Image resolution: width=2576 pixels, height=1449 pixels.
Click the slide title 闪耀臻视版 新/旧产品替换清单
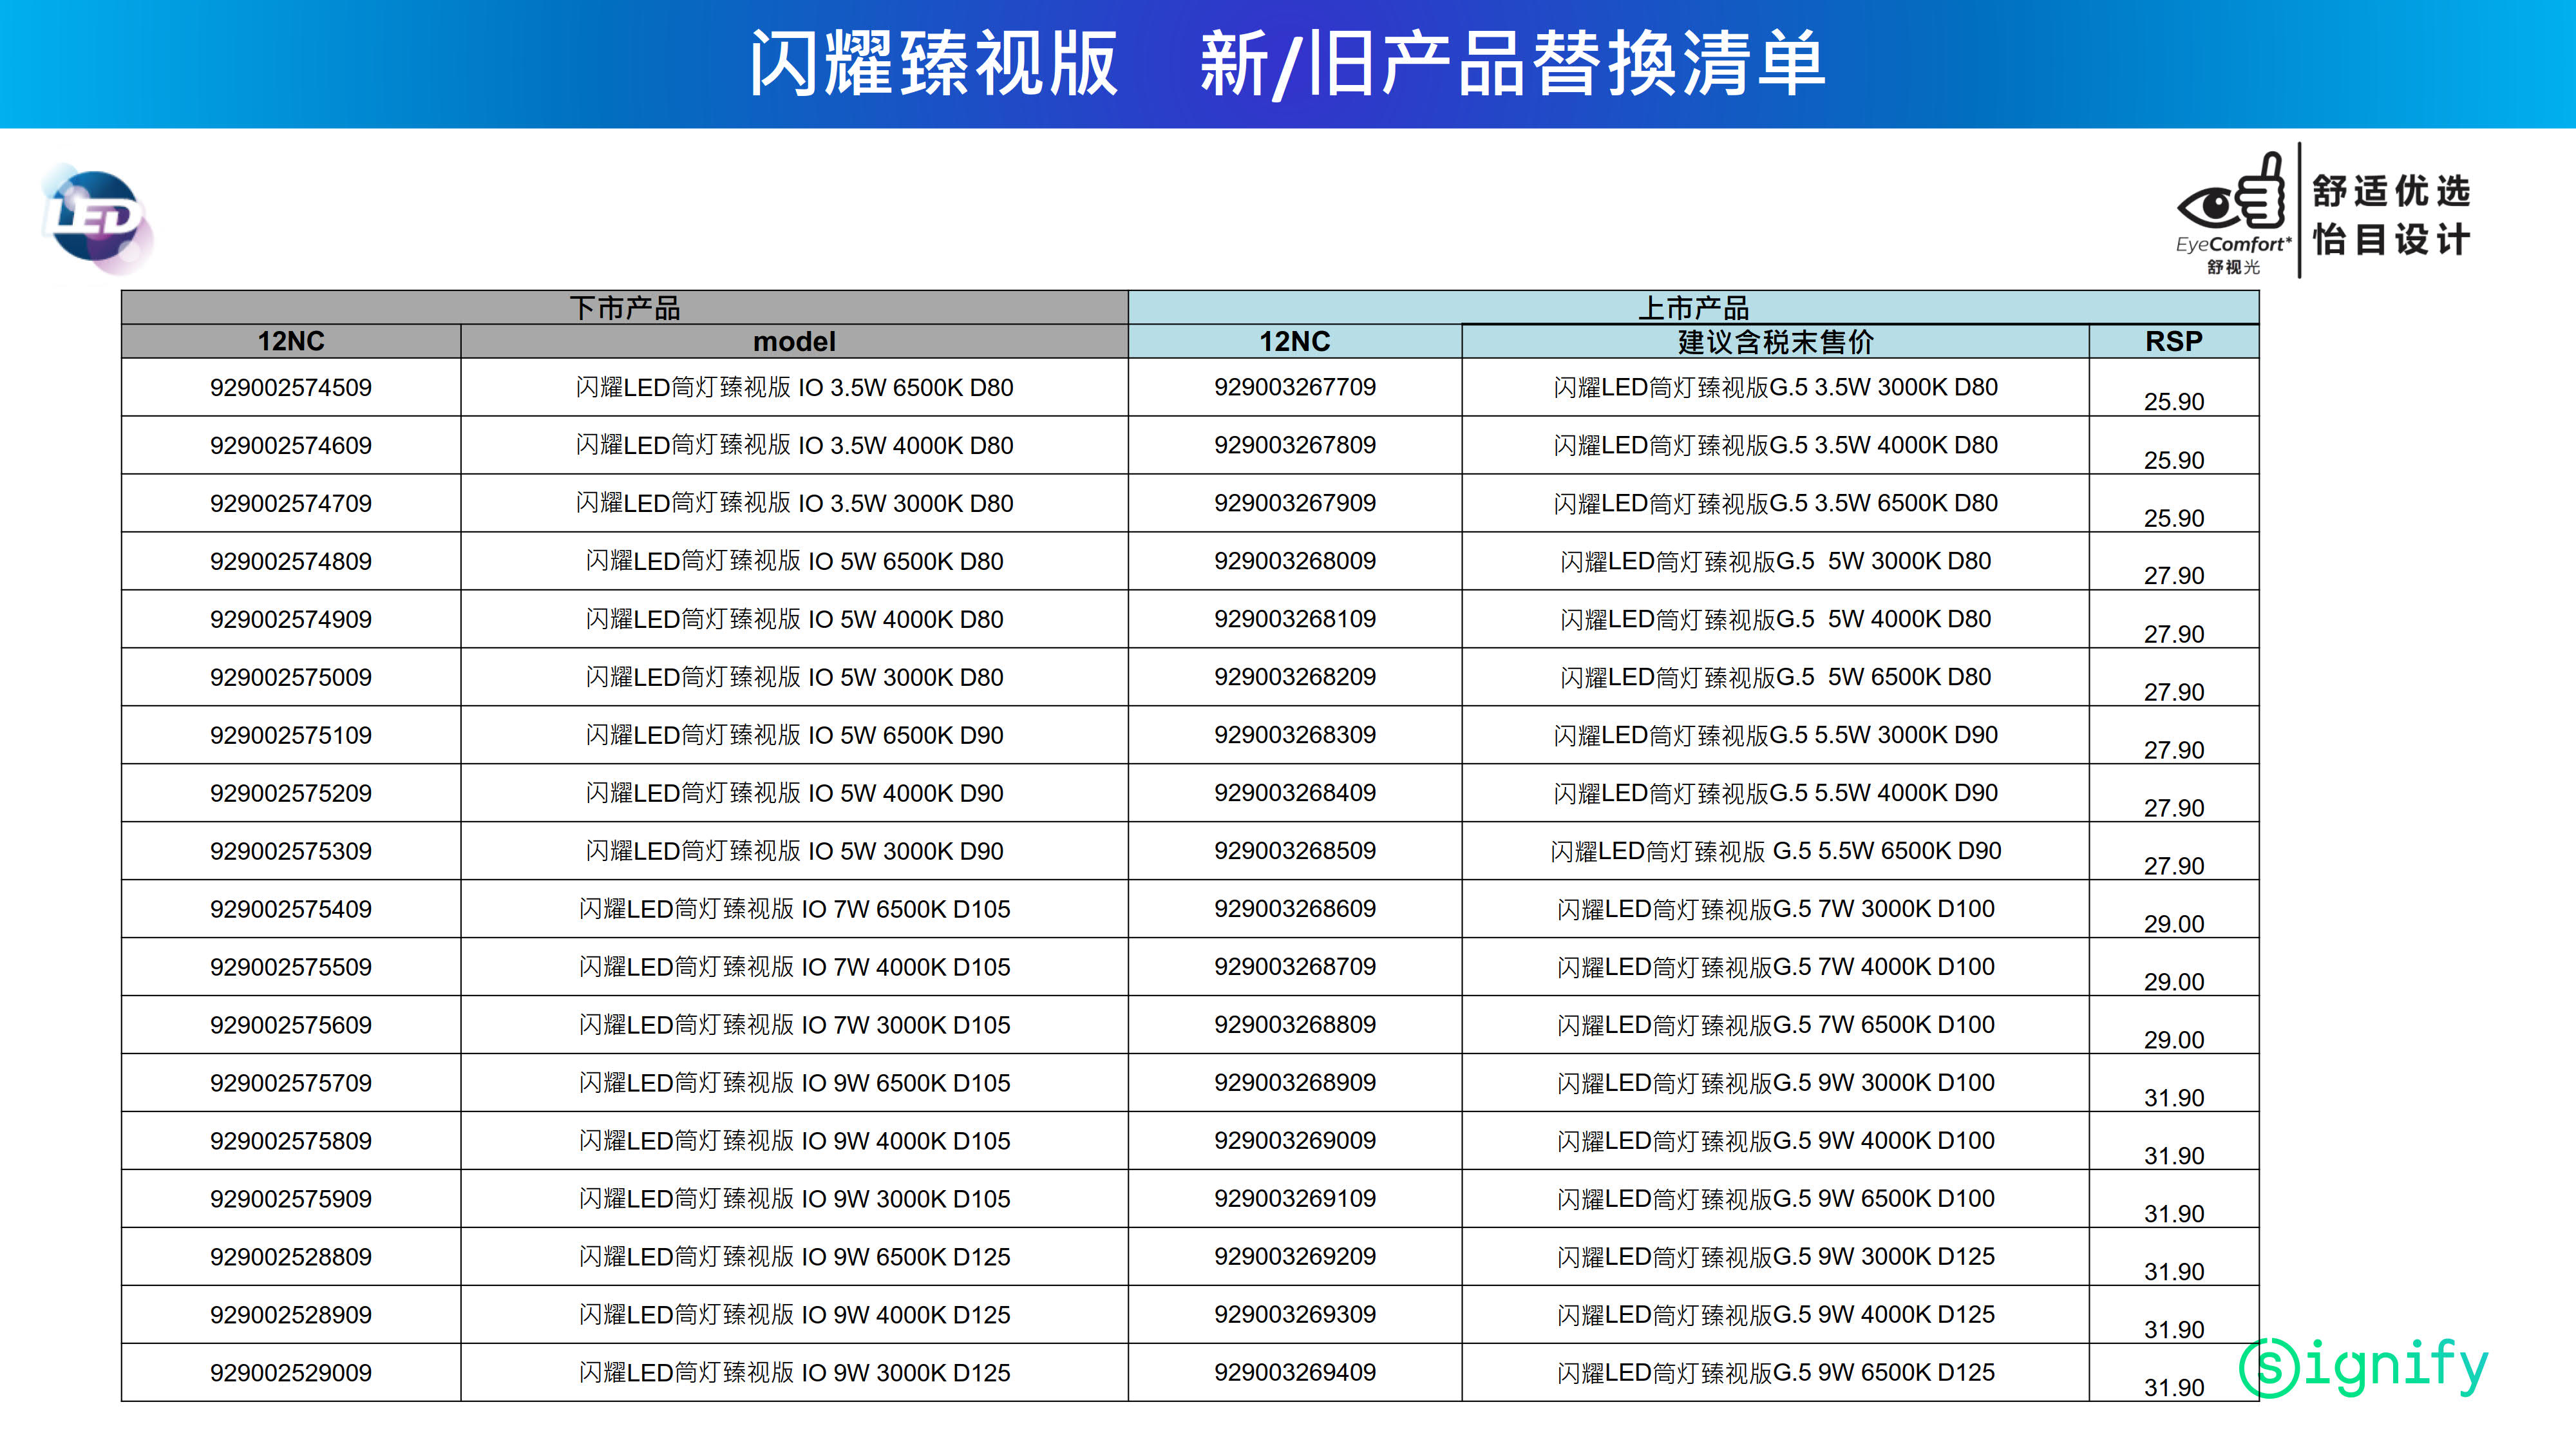point(1288,63)
